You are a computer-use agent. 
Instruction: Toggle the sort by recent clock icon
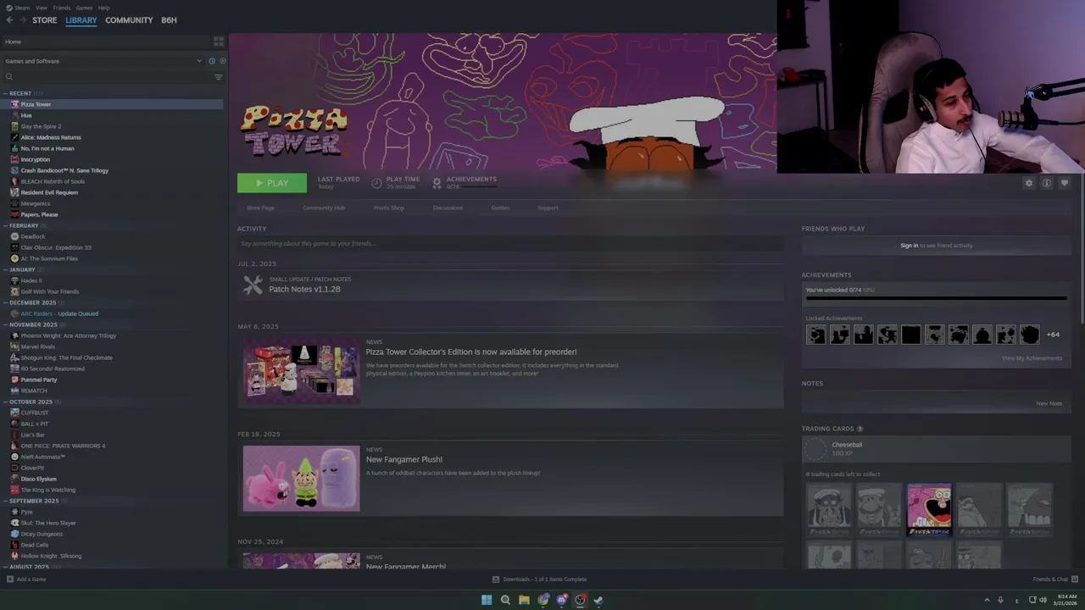tap(212, 61)
